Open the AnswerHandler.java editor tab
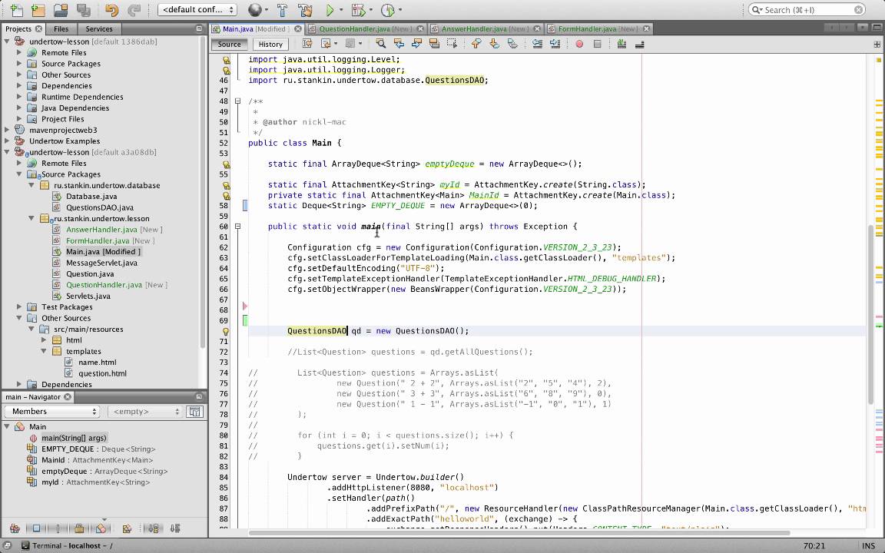 (485, 28)
